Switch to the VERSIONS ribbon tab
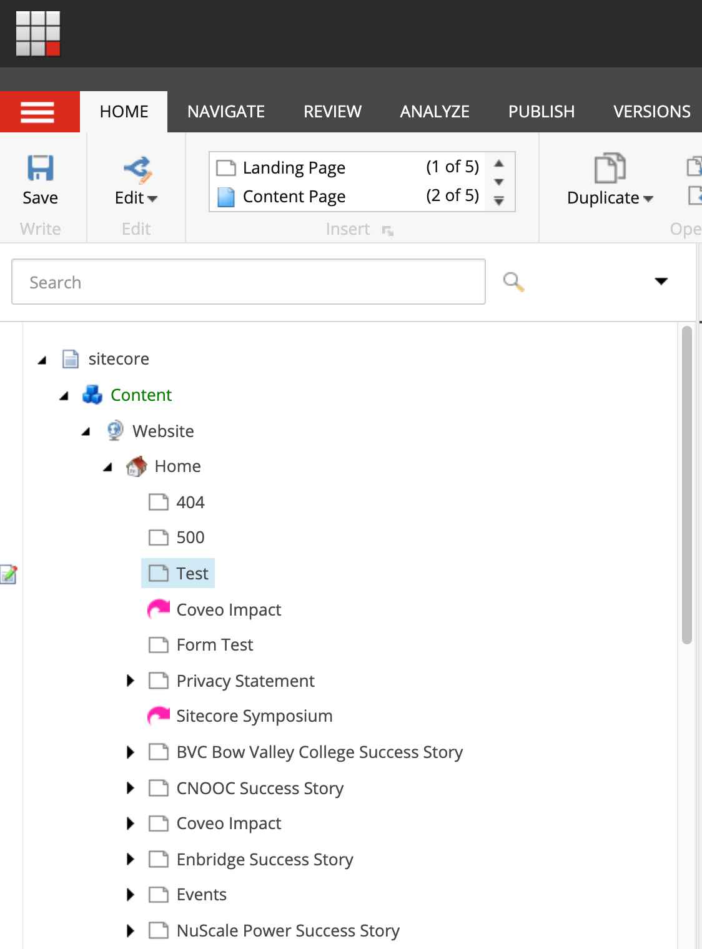702x949 pixels. 652,112
